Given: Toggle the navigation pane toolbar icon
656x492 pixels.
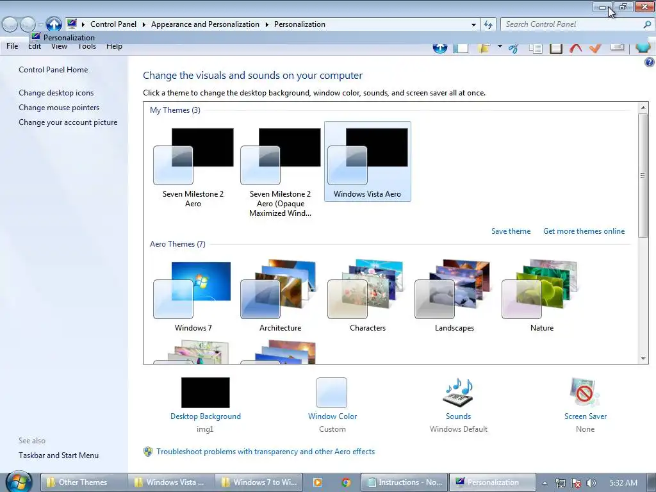Looking at the screenshot, I should tap(460, 47).
